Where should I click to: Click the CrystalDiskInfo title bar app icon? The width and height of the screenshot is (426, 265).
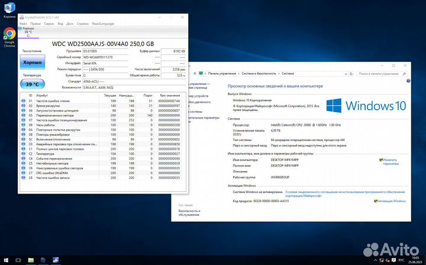point(22,17)
